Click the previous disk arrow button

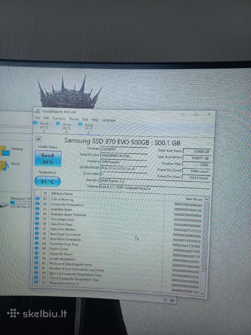pyautogui.click(x=38, y=139)
